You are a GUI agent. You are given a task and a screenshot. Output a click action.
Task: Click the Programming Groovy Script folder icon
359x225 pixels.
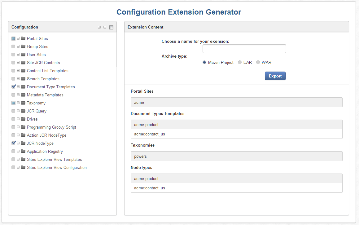(x=23, y=127)
